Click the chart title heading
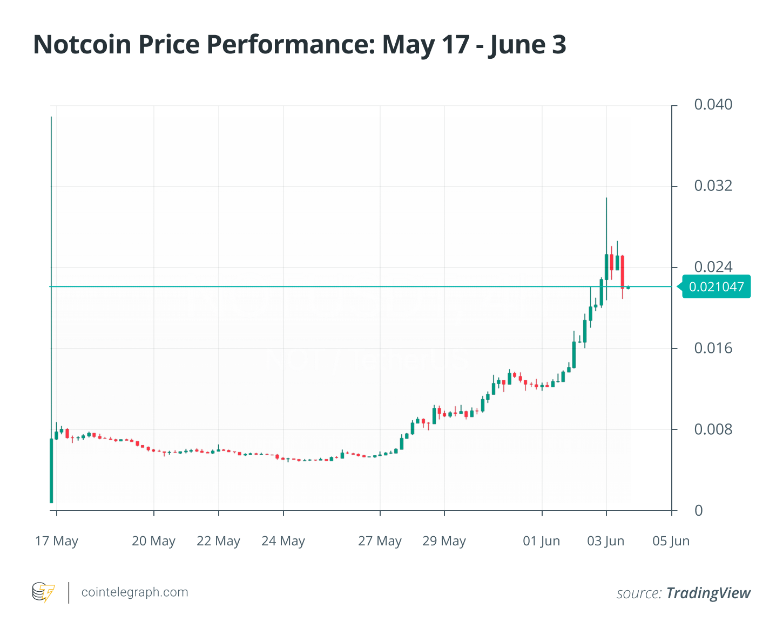This screenshot has width=783, height=636. (x=300, y=44)
